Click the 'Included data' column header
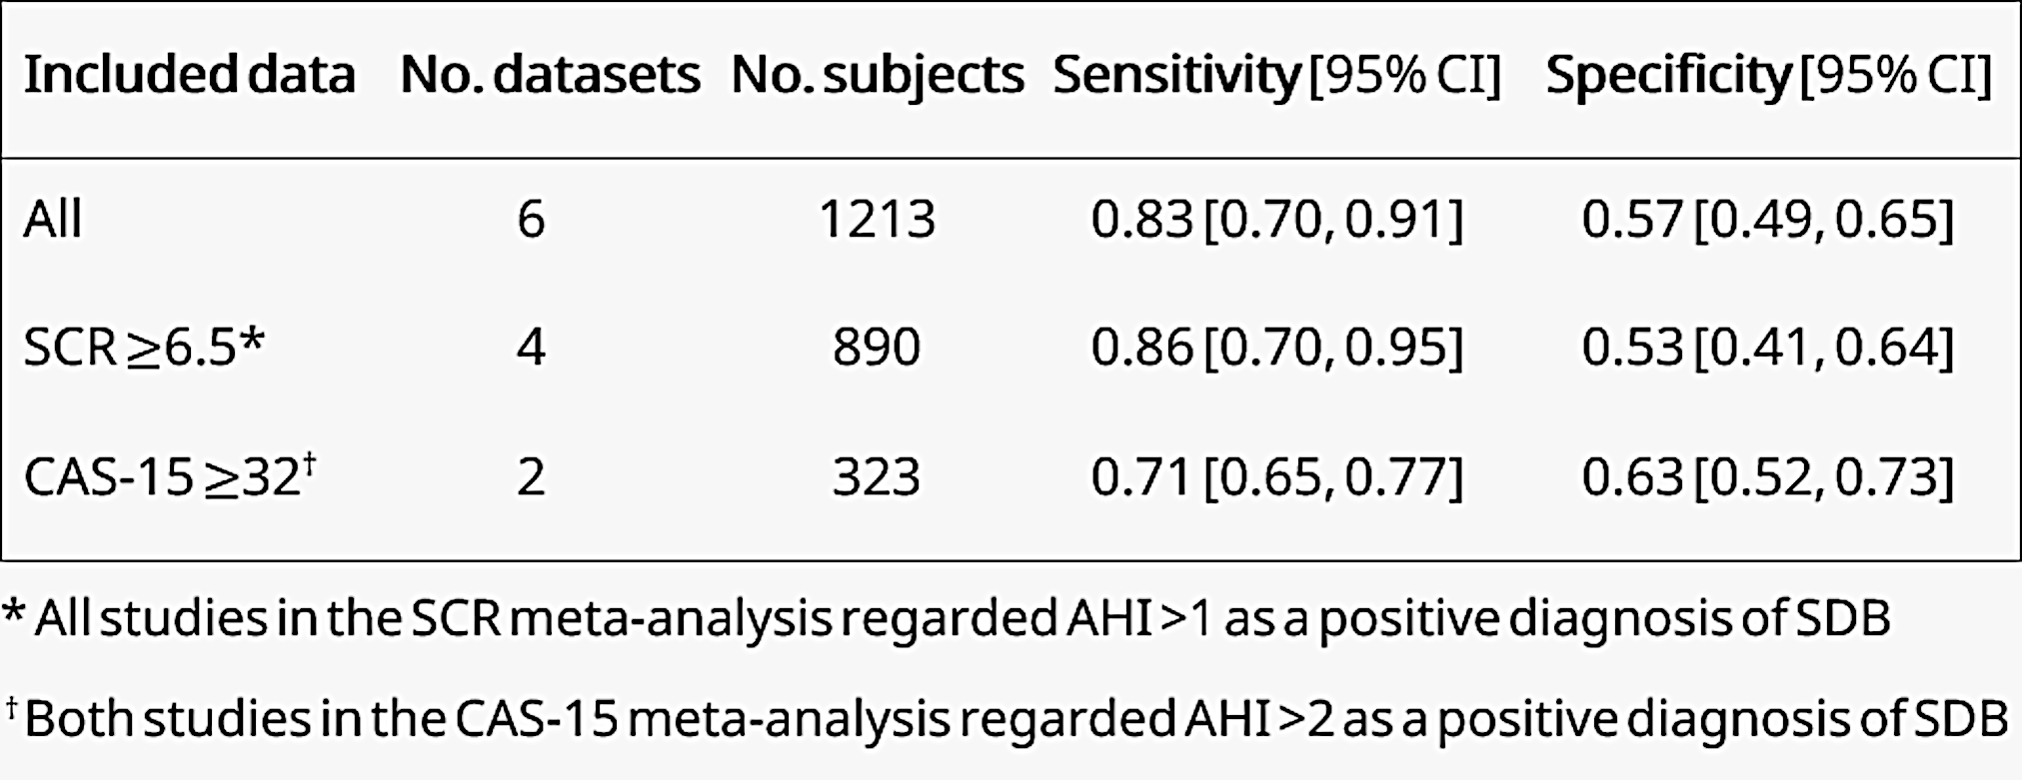 [189, 75]
